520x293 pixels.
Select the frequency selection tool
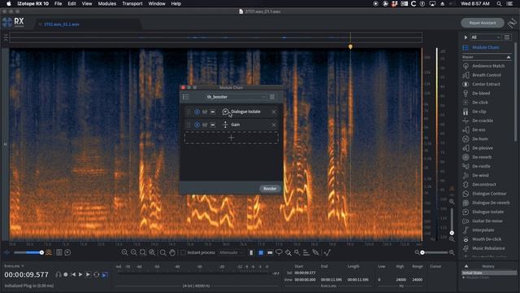[x=270, y=253]
